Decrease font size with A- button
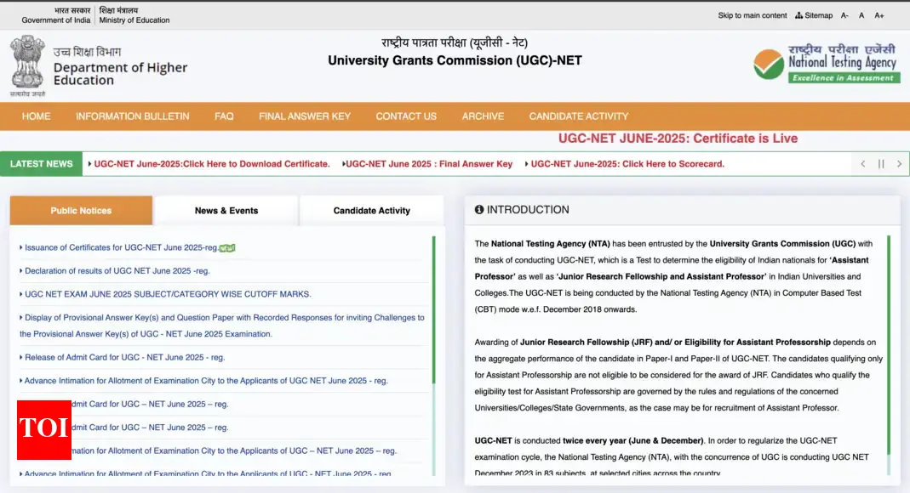The image size is (910, 493). pos(844,15)
